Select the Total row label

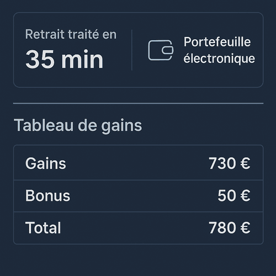[x=43, y=228]
